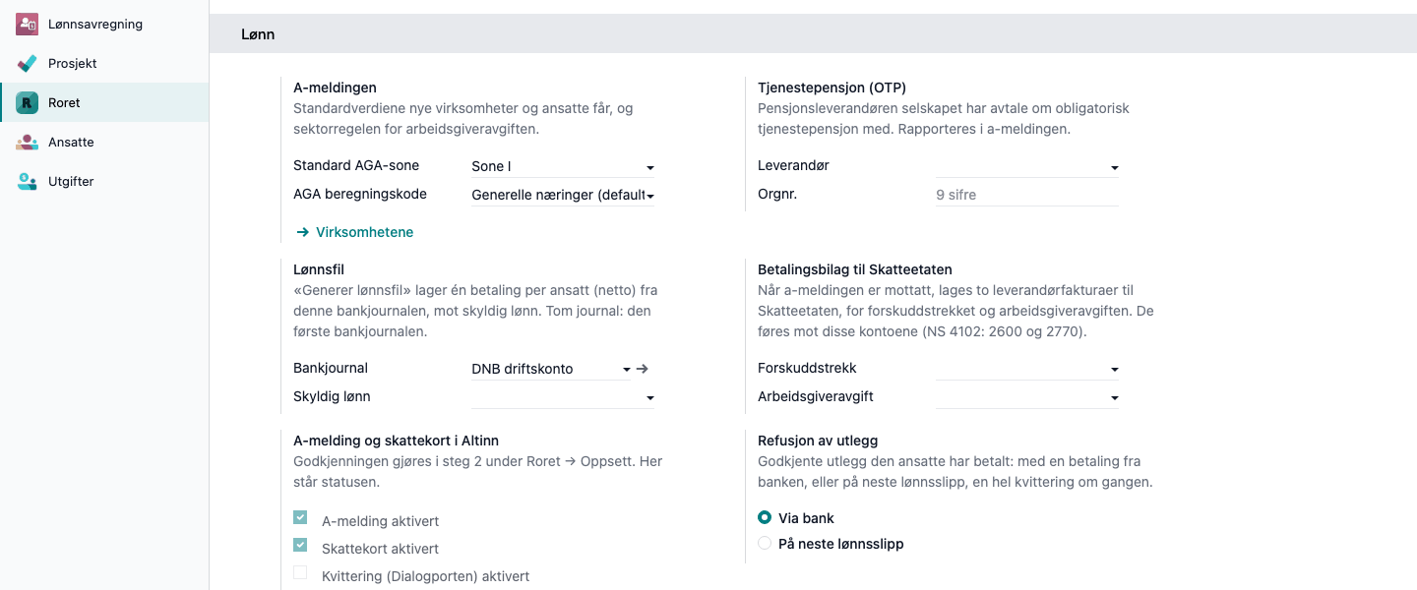Open the Standard AGA-sone dropdown

563,167
